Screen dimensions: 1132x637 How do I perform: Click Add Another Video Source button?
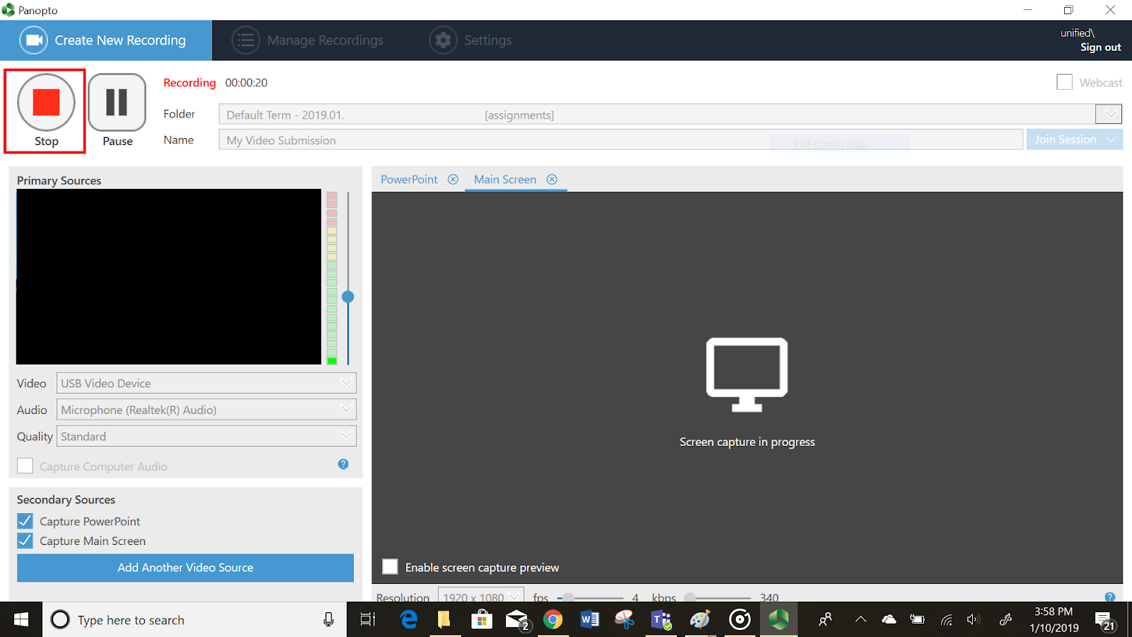185,568
